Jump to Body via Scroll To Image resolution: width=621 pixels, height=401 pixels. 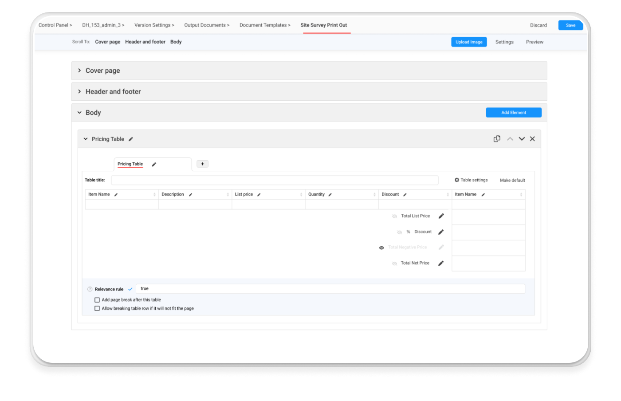point(176,42)
